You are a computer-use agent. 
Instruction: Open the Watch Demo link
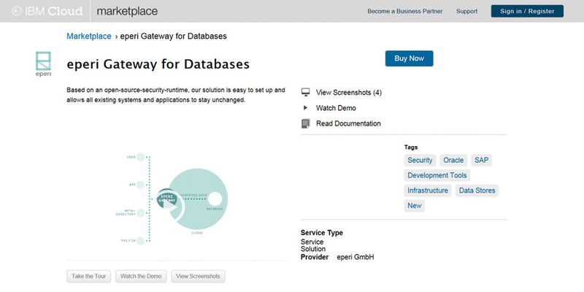336,108
